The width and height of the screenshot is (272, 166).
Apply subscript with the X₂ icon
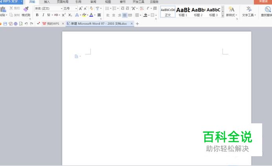(70, 15)
